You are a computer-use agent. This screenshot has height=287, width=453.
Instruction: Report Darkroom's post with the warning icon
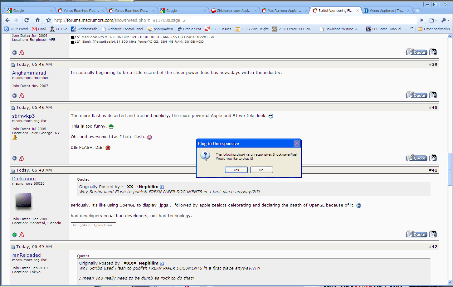point(22,235)
